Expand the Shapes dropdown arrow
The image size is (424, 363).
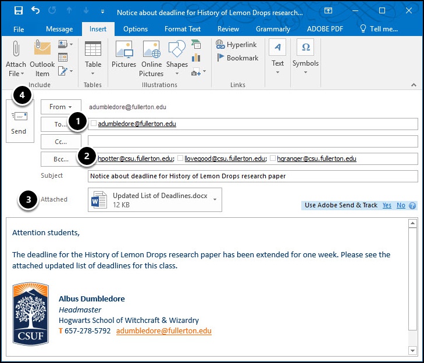[177, 73]
